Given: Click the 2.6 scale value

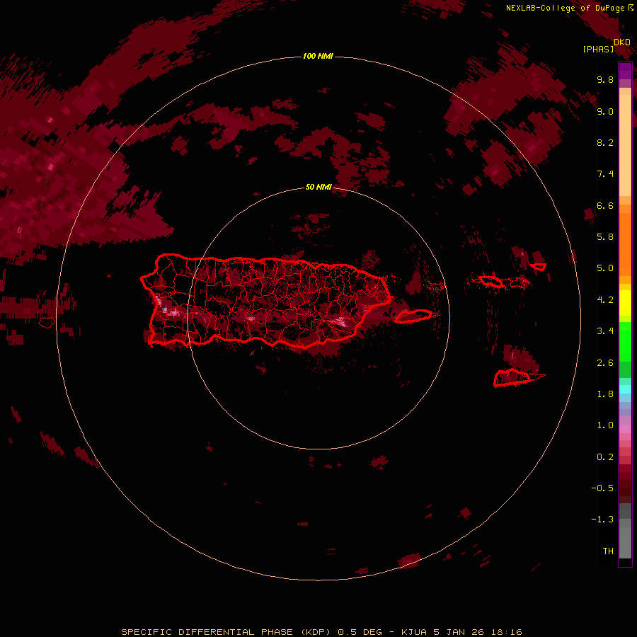Looking at the screenshot, I should click(x=605, y=363).
